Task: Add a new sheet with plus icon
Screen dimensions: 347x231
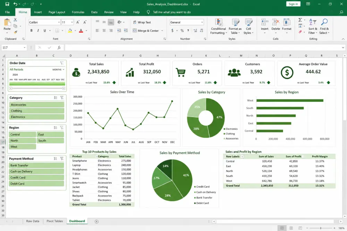Action: click(96, 222)
